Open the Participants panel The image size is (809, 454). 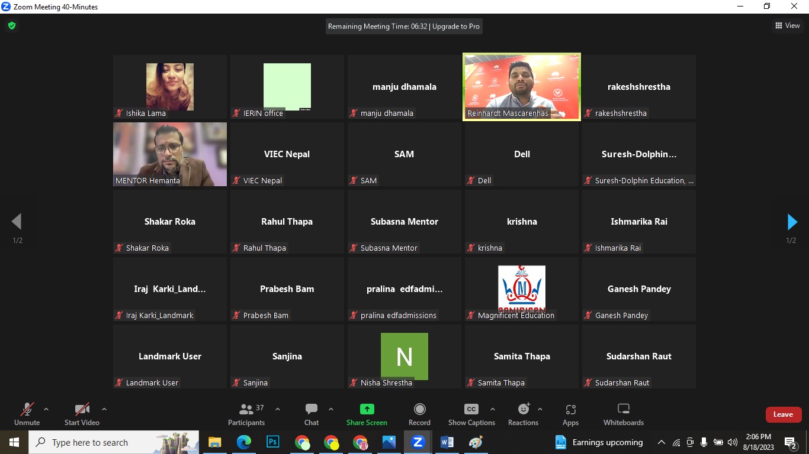click(x=246, y=414)
